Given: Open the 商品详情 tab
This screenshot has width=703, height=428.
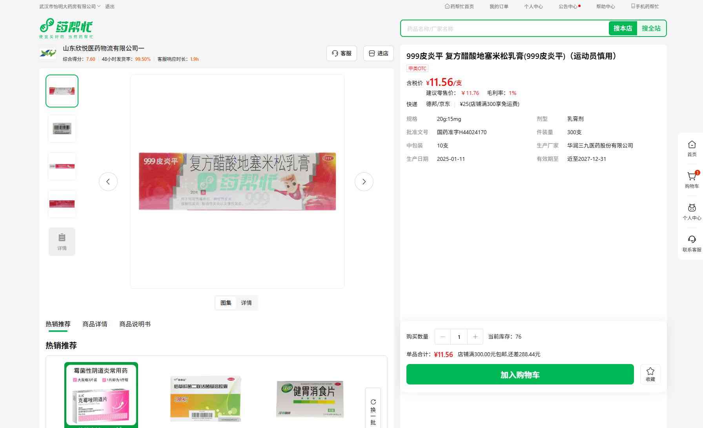Looking at the screenshot, I should pyautogui.click(x=95, y=324).
